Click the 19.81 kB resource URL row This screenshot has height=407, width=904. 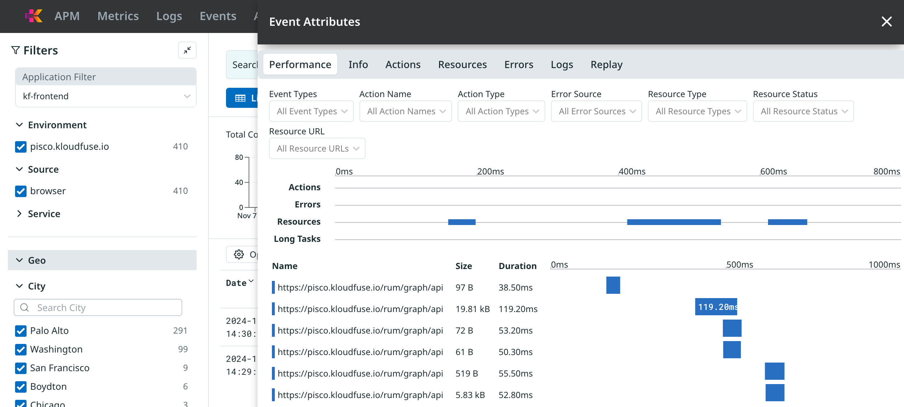[360, 309]
